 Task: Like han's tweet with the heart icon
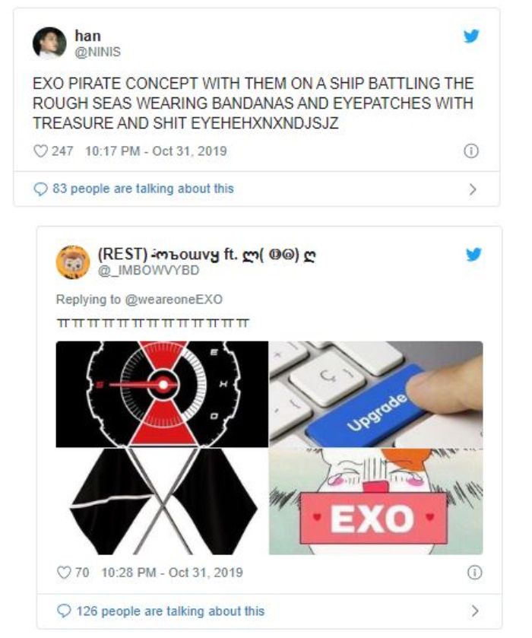(x=40, y=151)
